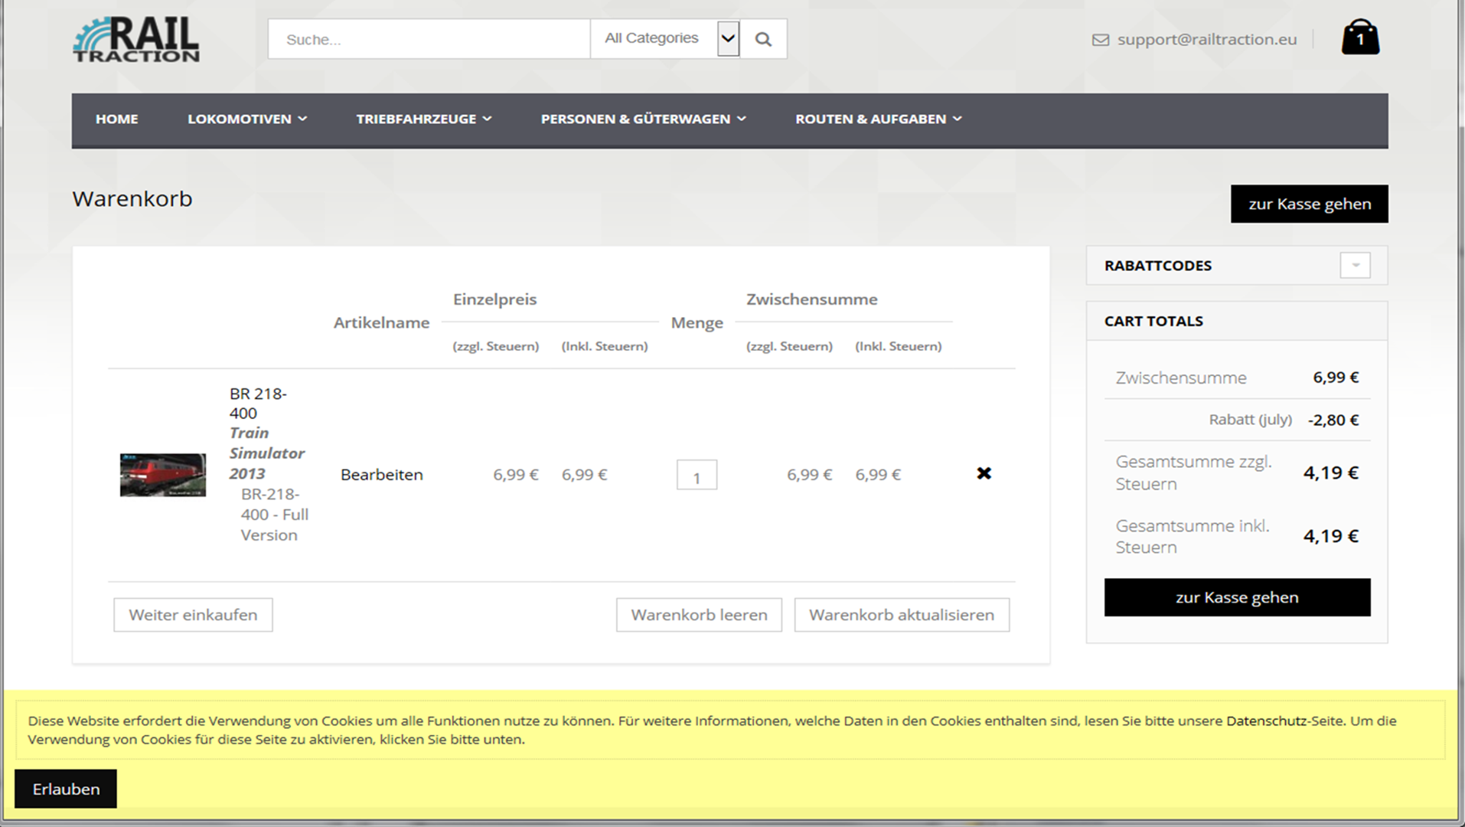This screenshot has height=827, width=1465.
Task: Click the CART TOTALS heading
Action: tap(1153, 321)
